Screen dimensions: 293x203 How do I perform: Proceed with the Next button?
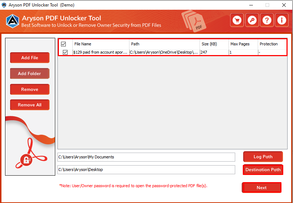[x=262, y=188]
